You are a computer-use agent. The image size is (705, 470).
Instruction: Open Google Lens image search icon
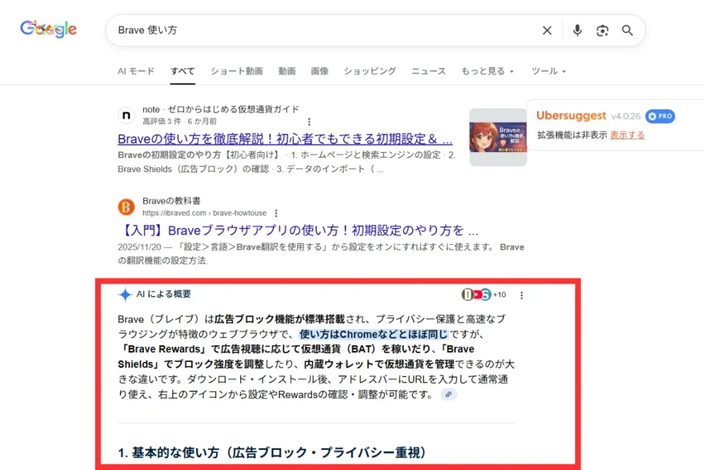[602, 30]
